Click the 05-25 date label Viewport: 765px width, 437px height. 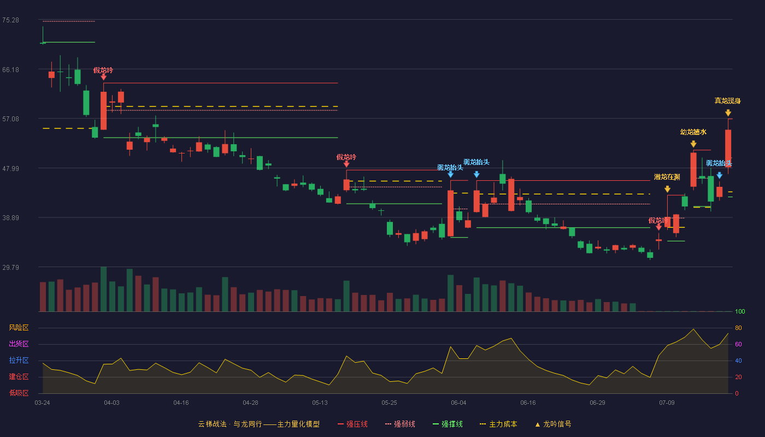point(389,403)
